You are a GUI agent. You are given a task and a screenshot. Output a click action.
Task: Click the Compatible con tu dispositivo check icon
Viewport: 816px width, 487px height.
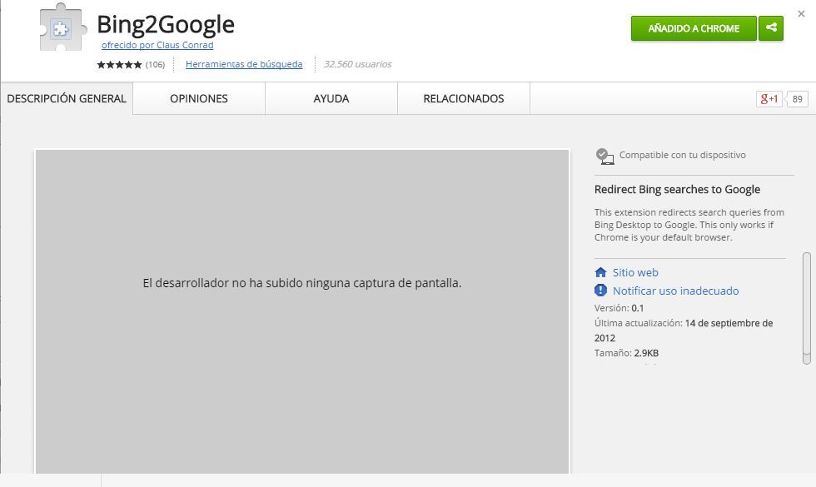tap(605, 157)
